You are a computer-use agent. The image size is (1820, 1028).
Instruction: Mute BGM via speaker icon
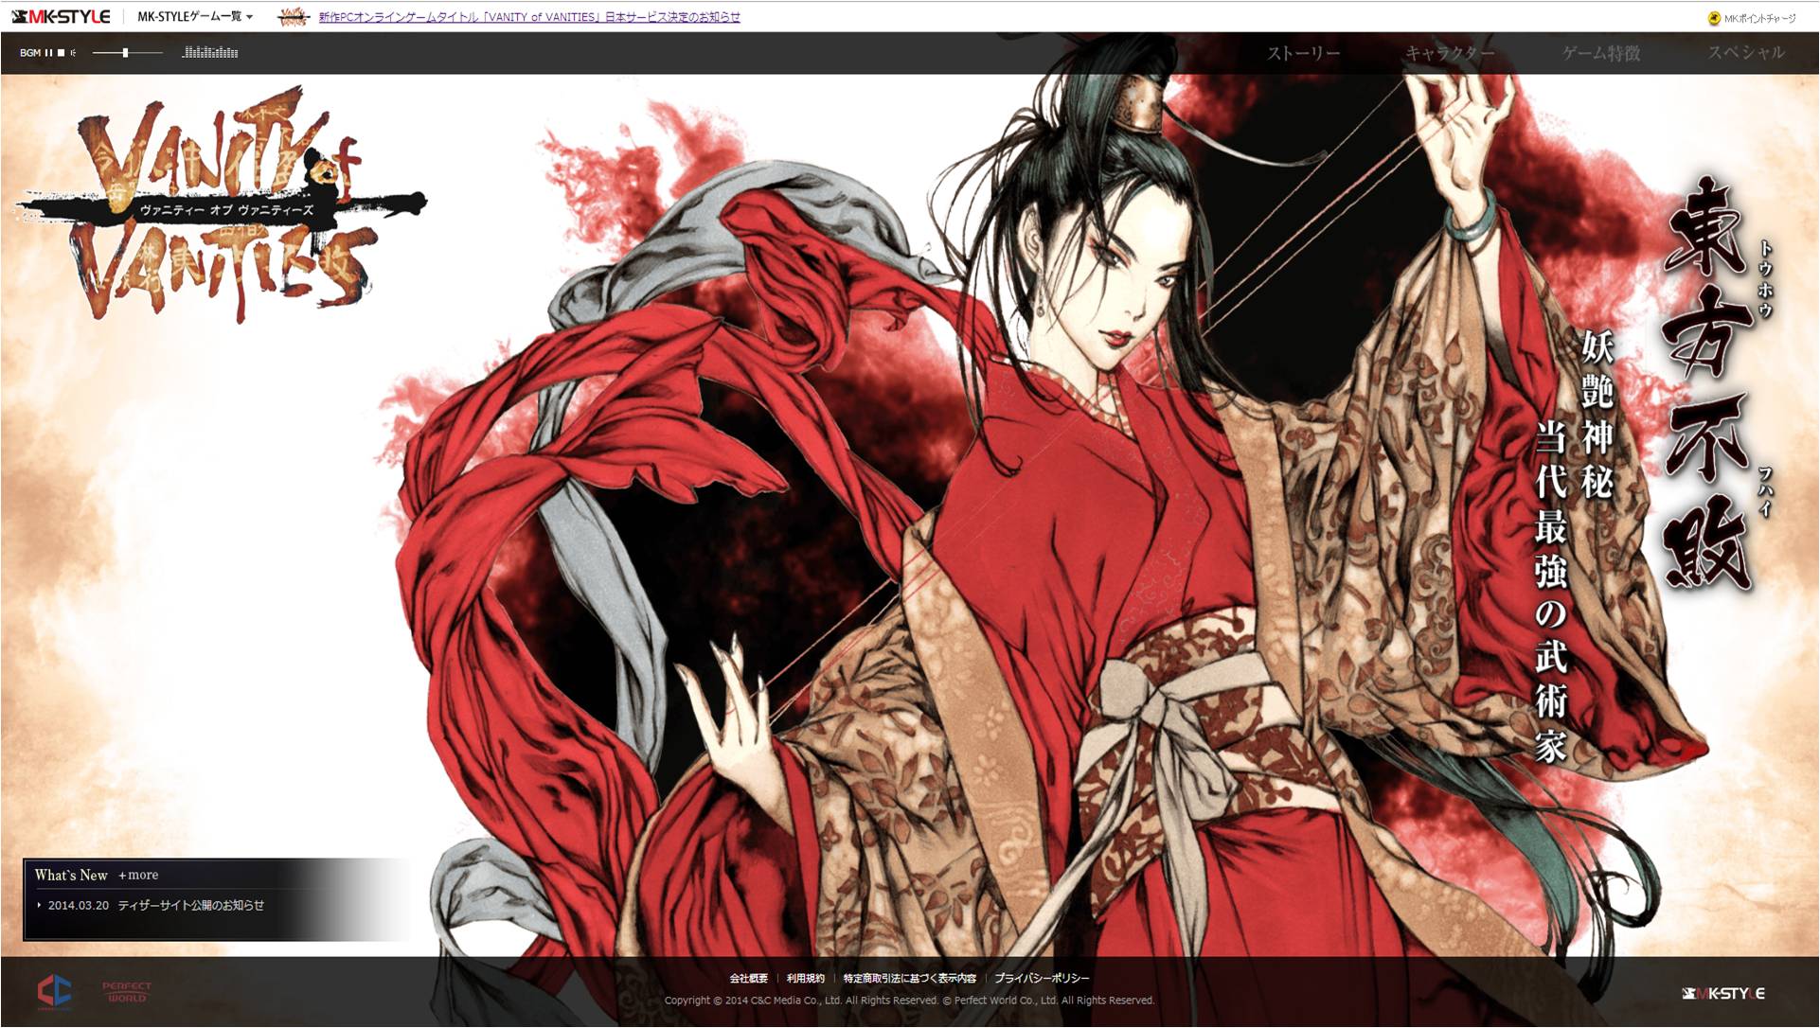click(73, 53)
